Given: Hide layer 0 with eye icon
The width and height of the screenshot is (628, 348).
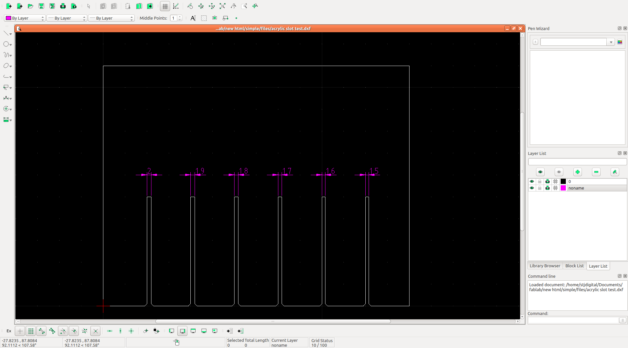Looking at the screenshot, I should 532,181.
